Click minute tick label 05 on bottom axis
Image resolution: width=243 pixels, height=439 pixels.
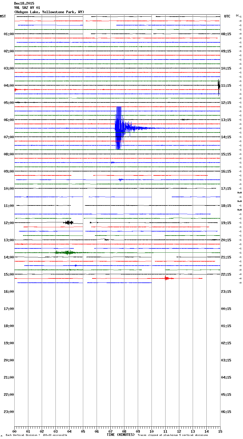[x=83, y=432]
